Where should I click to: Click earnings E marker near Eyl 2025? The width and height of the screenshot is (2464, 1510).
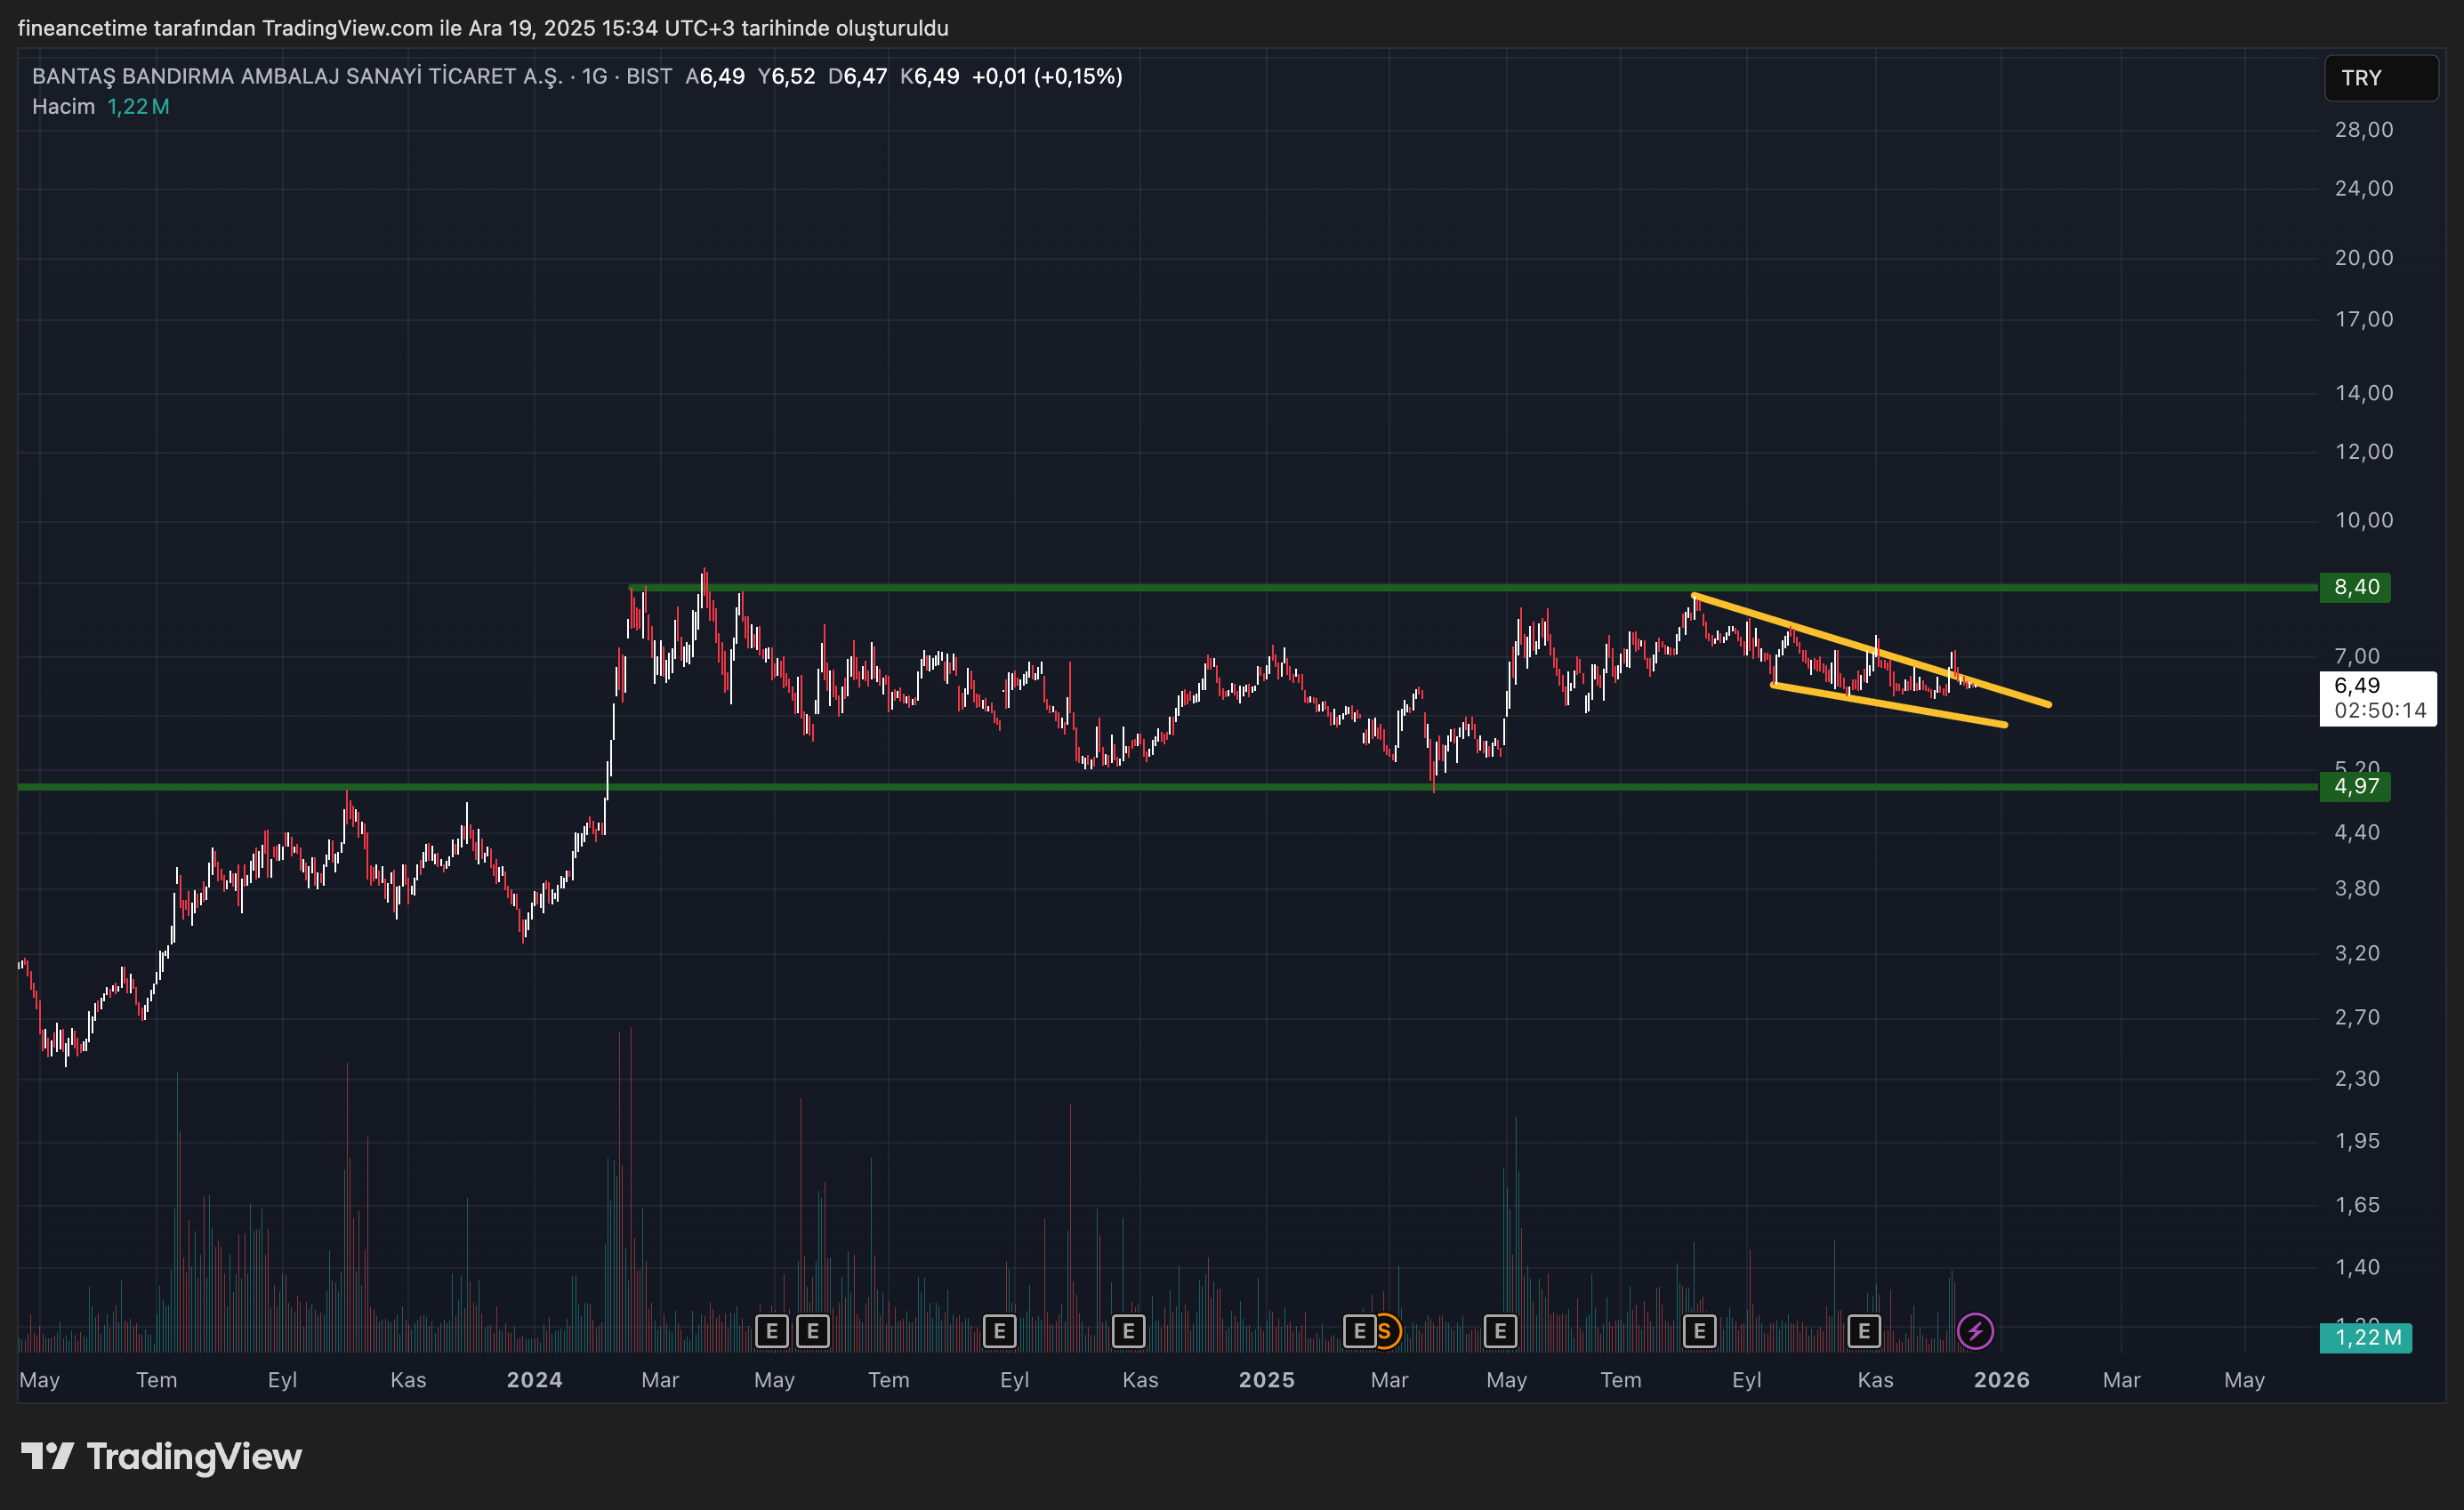click(x=1699, y=1331)
